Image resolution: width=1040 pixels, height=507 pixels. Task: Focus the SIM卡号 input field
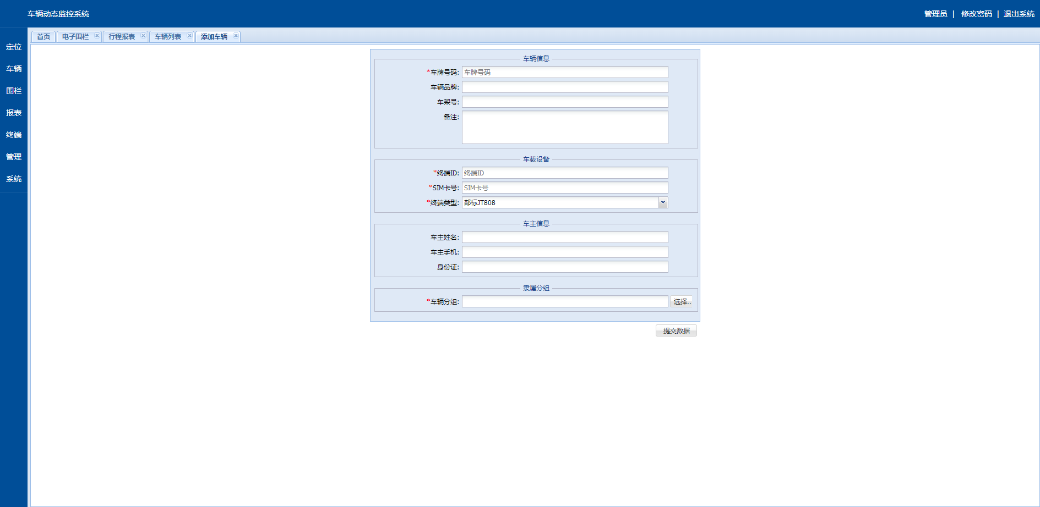pos(564,188)
